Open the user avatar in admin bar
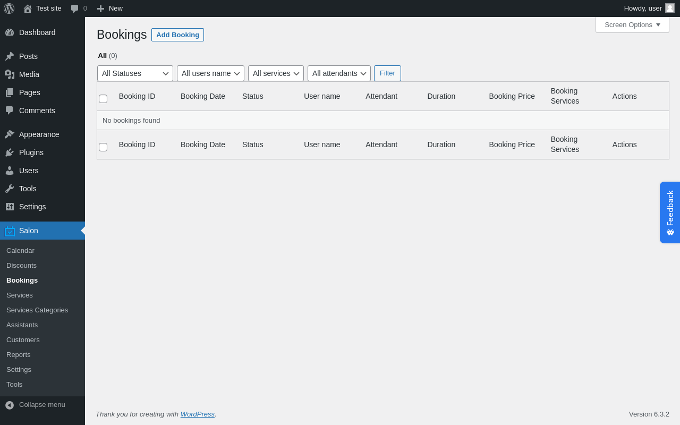This screenshot has width=680, height=425. (669, 8)
